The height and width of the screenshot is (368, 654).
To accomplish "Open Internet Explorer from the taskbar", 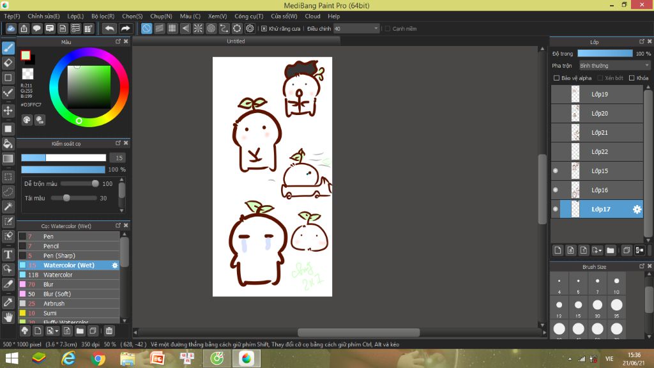I will (68, 358).
